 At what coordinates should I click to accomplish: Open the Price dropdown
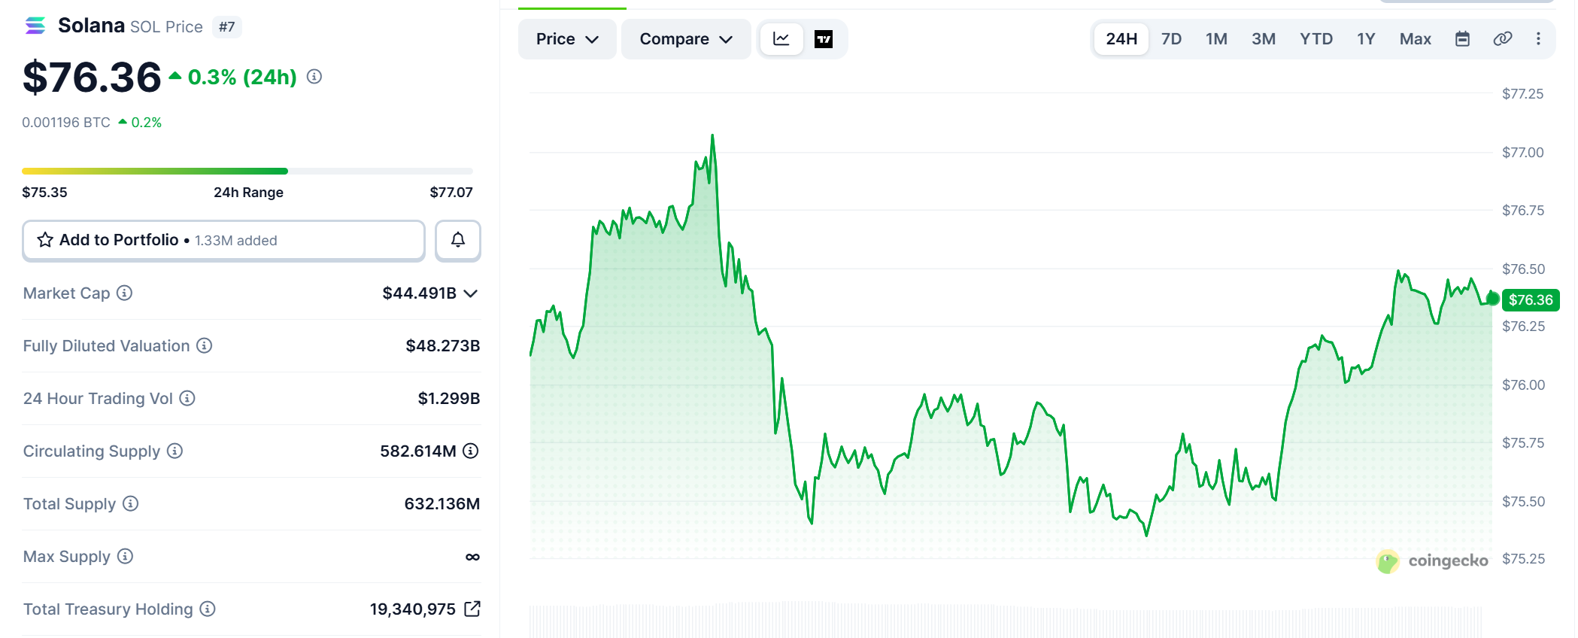567,39
